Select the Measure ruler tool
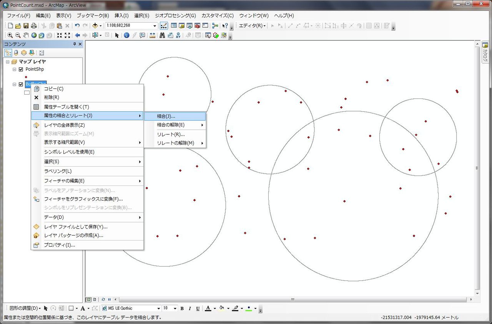The image size is (492, 324). (x=152, y=35)
